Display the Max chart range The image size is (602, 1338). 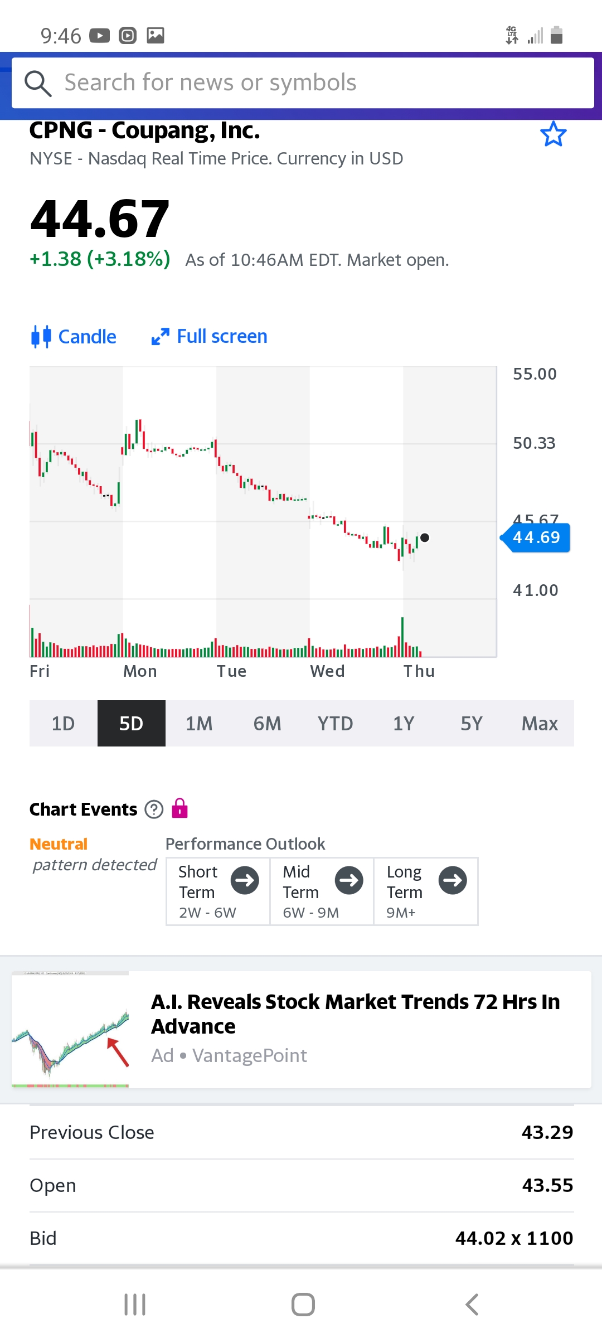click(x=540, y=723)
